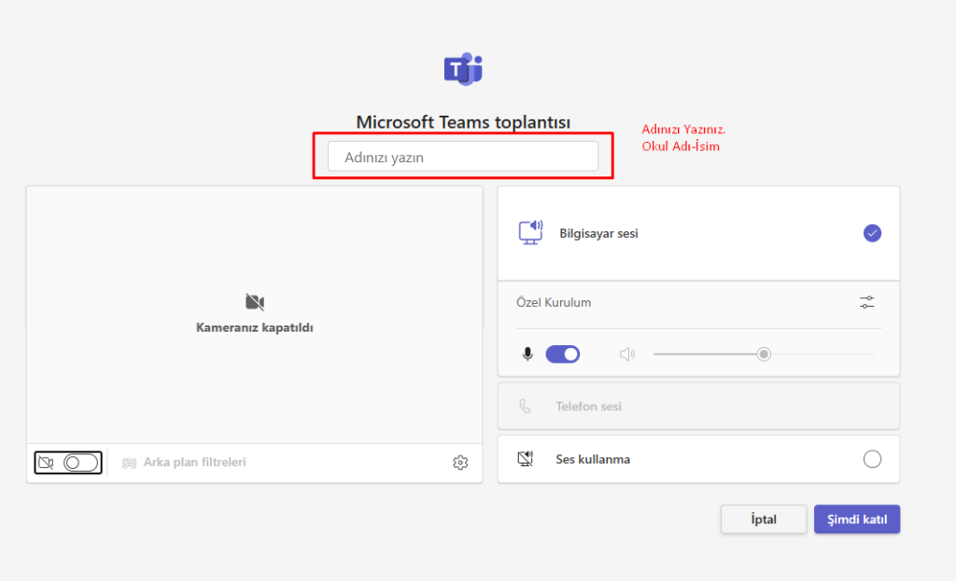
Task: Adjust the speaker volume slider
Action: point(764,353)
